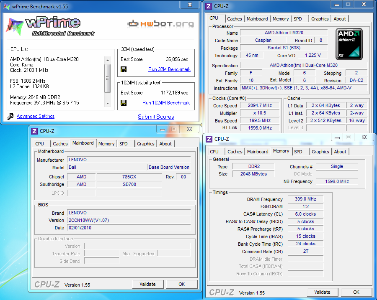Click BIOS Version field 2CCN18WW(V1.07)
The image size is (377, 300).
click(129, 220)
